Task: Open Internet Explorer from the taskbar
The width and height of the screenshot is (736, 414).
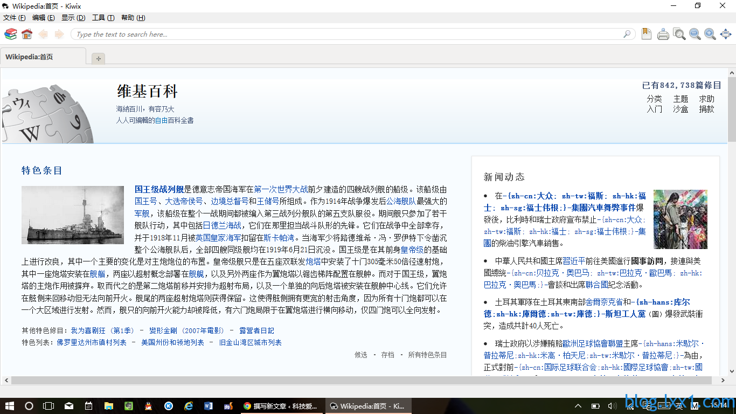Action: [x=189, y=406]
